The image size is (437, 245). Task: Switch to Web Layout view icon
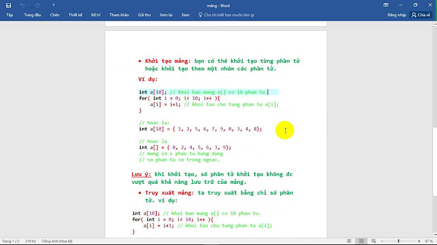point(373,241)
